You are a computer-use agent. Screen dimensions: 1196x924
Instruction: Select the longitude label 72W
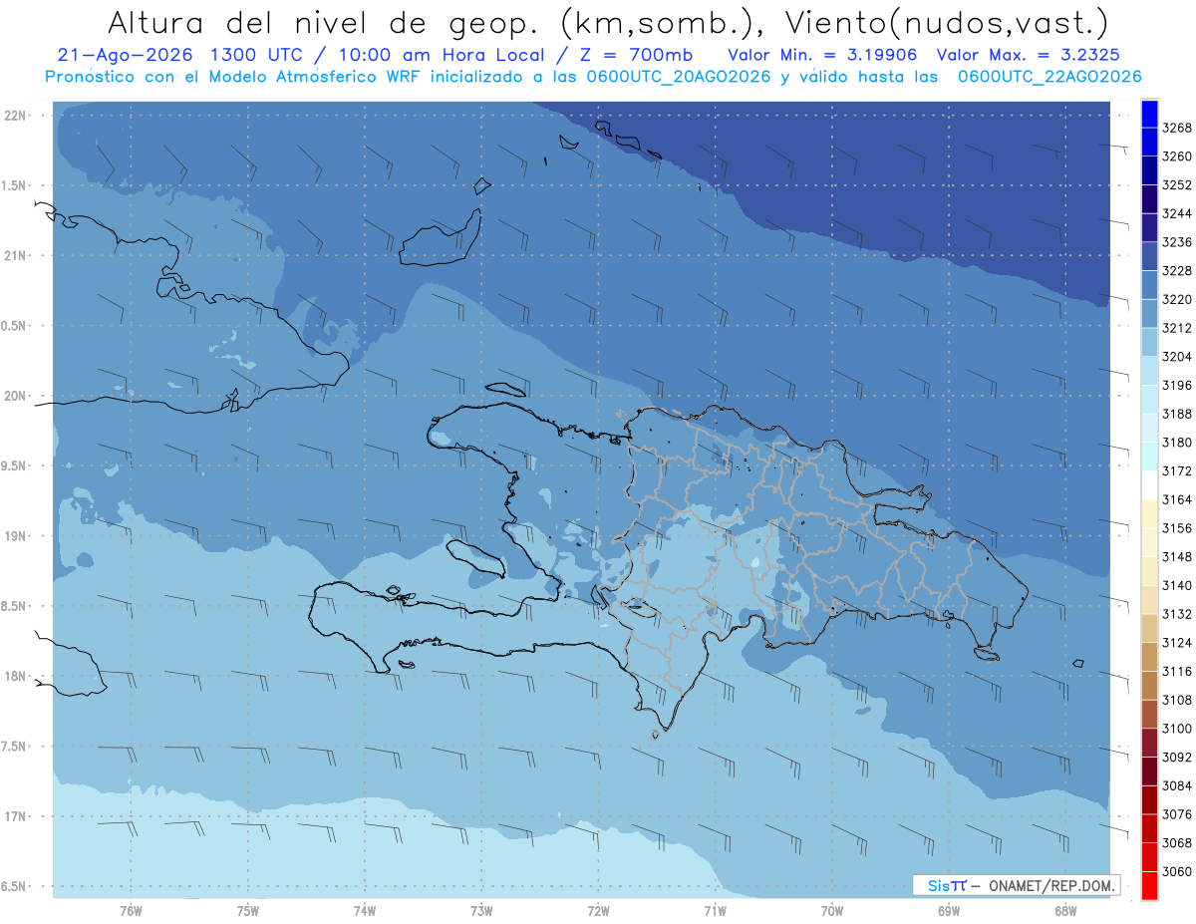598,911
